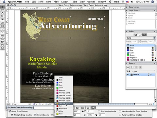Screen dimensions: 157x118
Task: Select the Linking tool
Action: point(2,35)
